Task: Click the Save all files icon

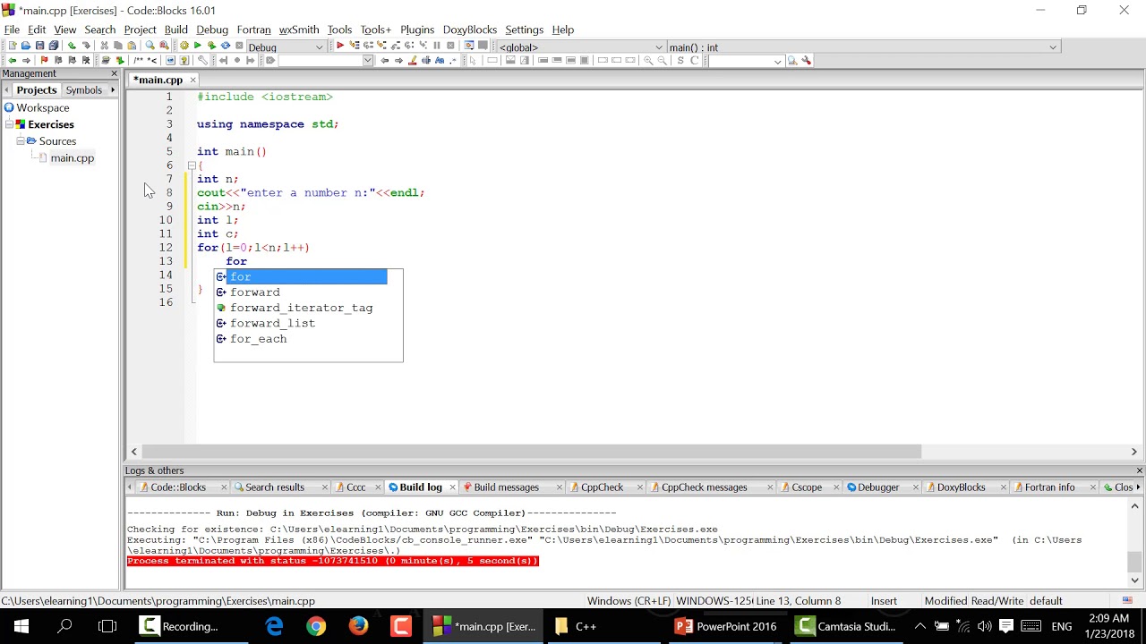Action: (x=54, y=46)
